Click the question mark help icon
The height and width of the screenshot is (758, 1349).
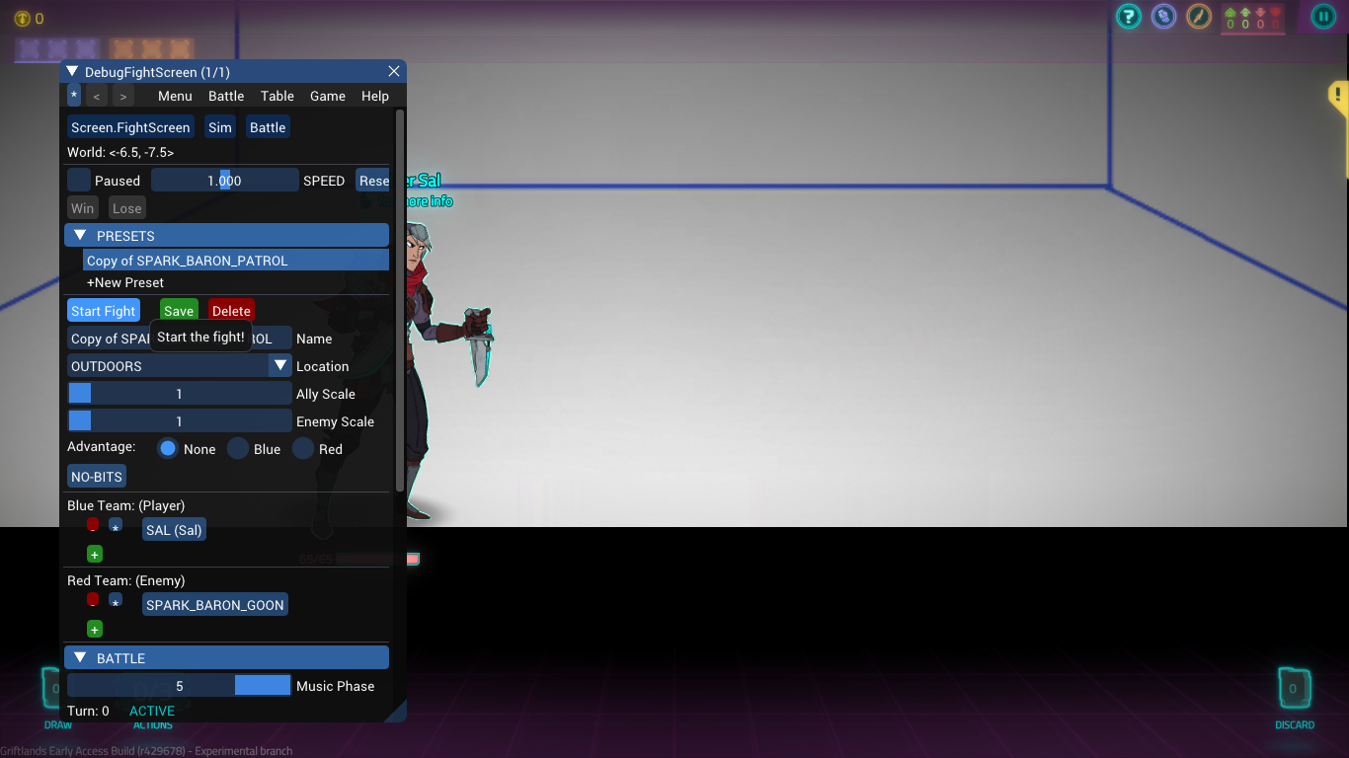point(1129,17)
